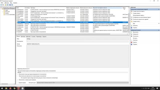Click the Создать простую задачу icon in Actions pane
160x90 pixels.
(132, 11)
